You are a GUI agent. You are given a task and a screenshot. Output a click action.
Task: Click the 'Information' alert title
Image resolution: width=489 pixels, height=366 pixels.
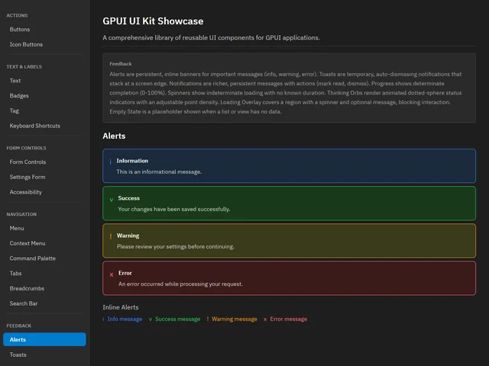[x=132, y=161]
